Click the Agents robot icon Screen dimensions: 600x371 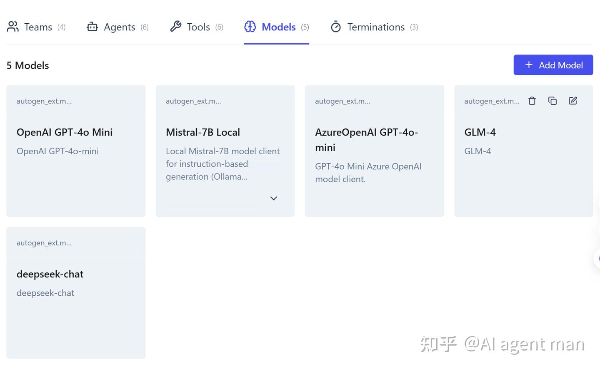(x=92, y=26)
